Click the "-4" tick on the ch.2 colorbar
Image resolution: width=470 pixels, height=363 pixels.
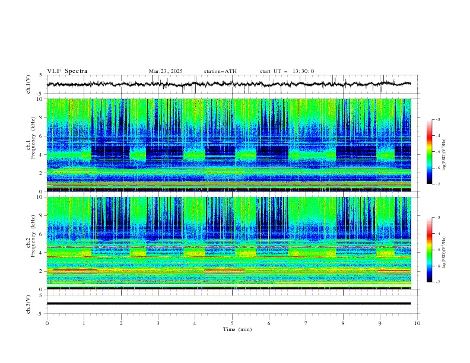(x=438, y=234)
